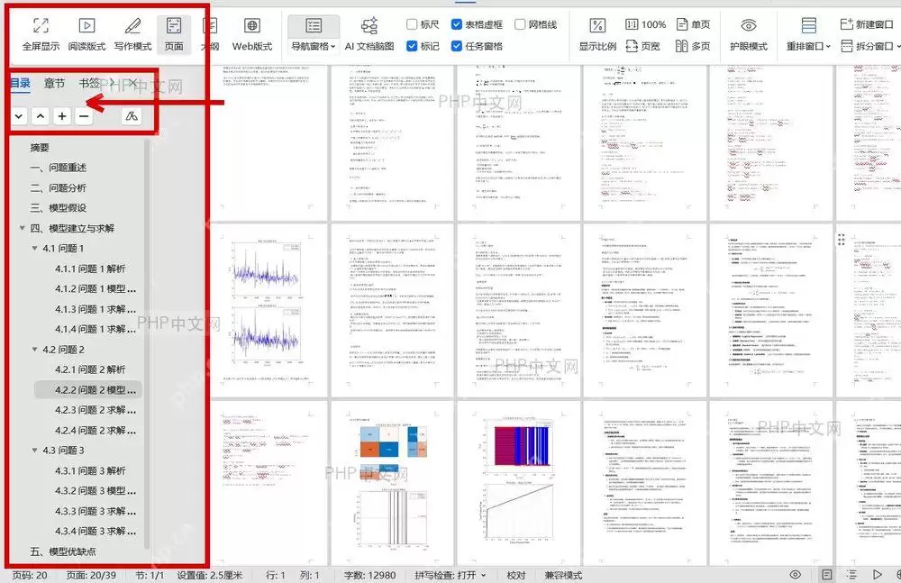Click 页码: 20 in status bar
Screen dimensions: 901x583
click(x=30, y=575)
